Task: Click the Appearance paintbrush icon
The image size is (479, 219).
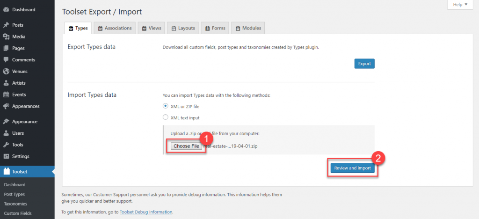Action: 6,121
